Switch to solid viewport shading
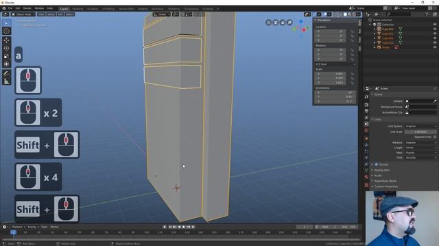439x246 pixels. pyautogui.click(x=345, y=14)
